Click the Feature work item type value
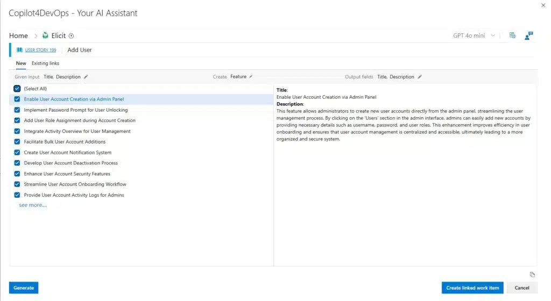551x301 pixels. 238,76
